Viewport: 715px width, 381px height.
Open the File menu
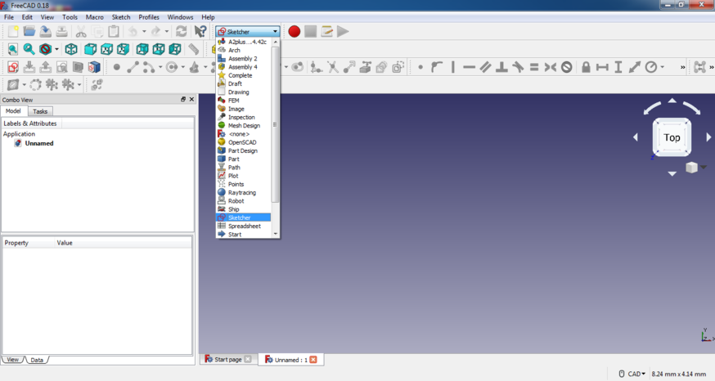[x=9, y=17]
